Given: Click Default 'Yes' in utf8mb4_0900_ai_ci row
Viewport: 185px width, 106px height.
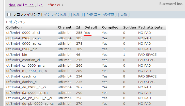Looking at the screenshot, I should [x=87, y=33].
